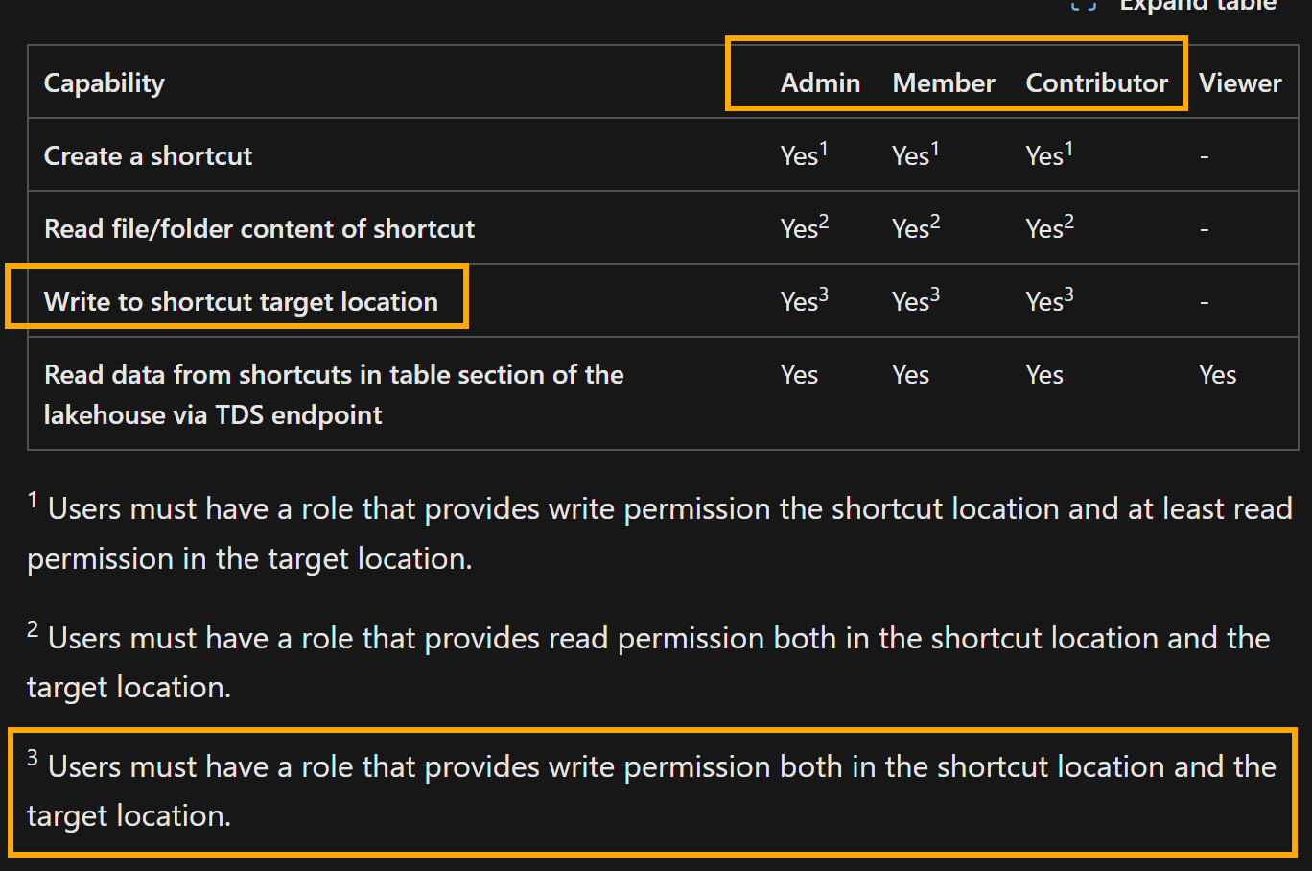Image resolution: width=1312 pixels, height=871 pixels.
Task: Click "Read file/folder content of shortcut" row label
Action: 260,228
